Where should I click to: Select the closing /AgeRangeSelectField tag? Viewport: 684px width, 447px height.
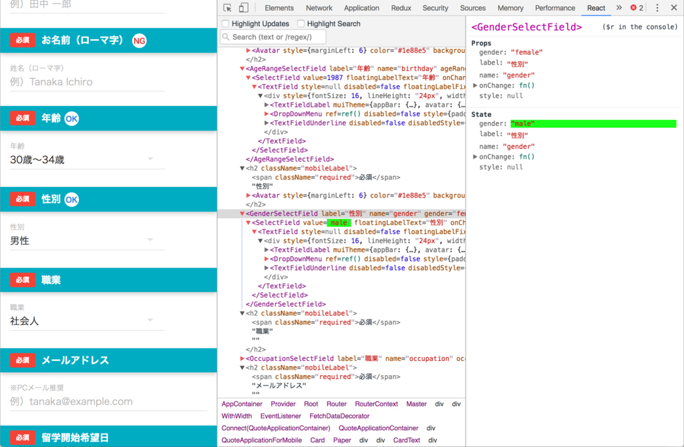coord(290,159)
